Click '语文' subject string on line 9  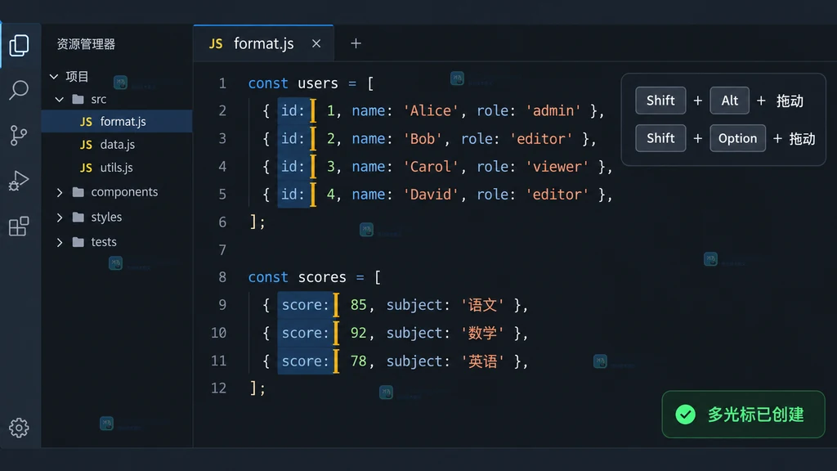482,305
